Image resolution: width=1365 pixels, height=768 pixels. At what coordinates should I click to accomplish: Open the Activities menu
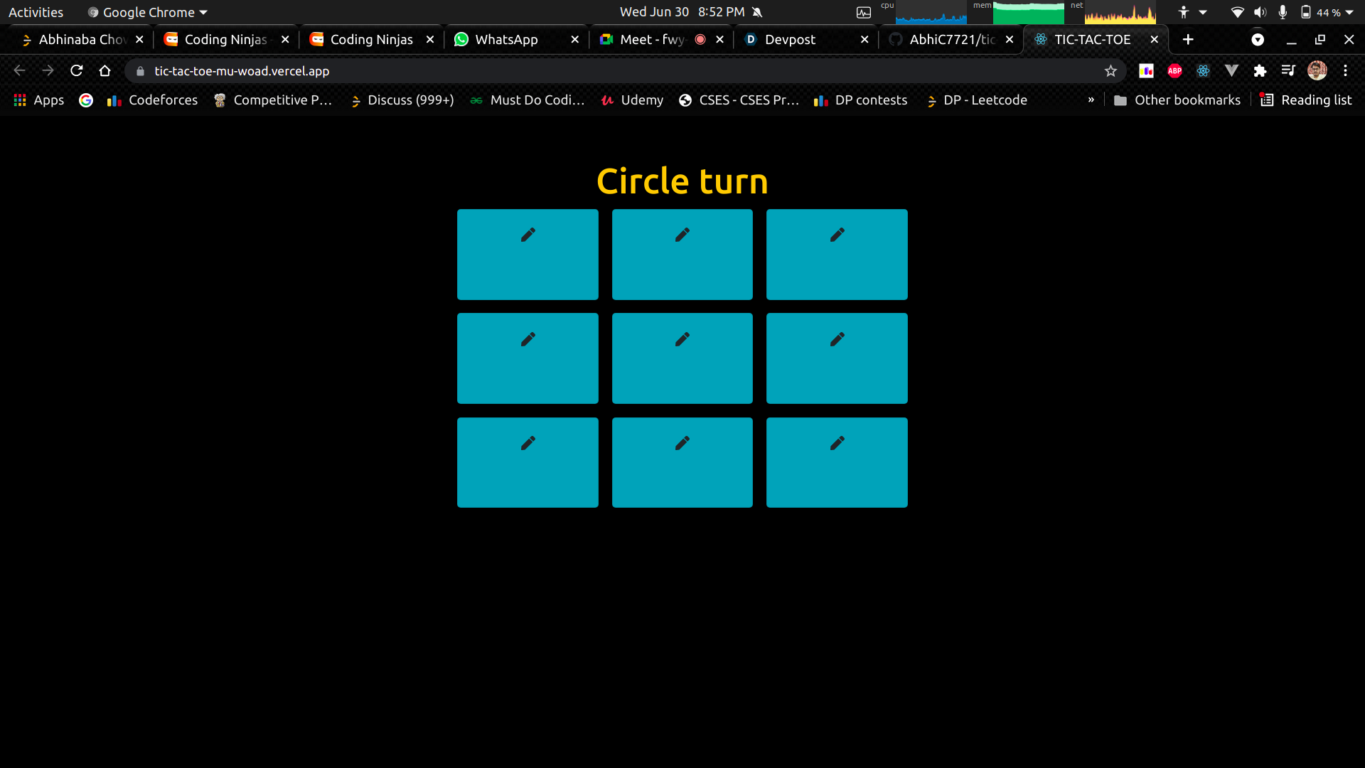[35, 11]
